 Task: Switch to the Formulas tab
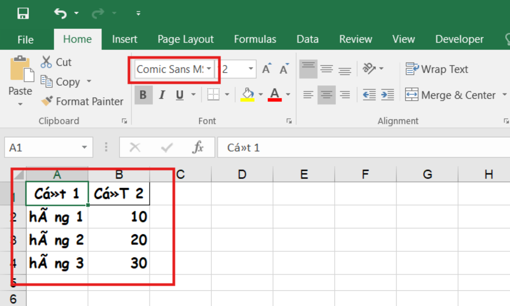[255, 39]
